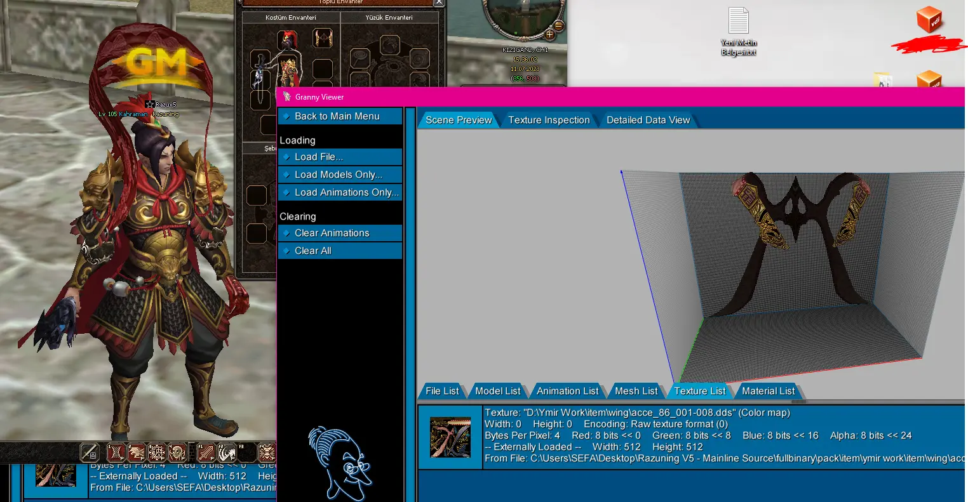The image size is (968, 502).
Task: Click the 15:36:02 server time text
Action: click(525, 59)
